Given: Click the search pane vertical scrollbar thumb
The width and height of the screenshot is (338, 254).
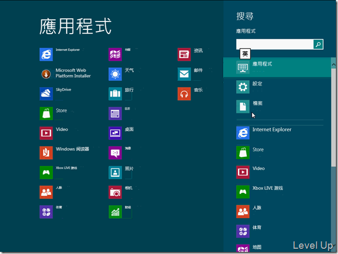Looking at the screenshot, I should pyautogui.click(x=333, y=118).
